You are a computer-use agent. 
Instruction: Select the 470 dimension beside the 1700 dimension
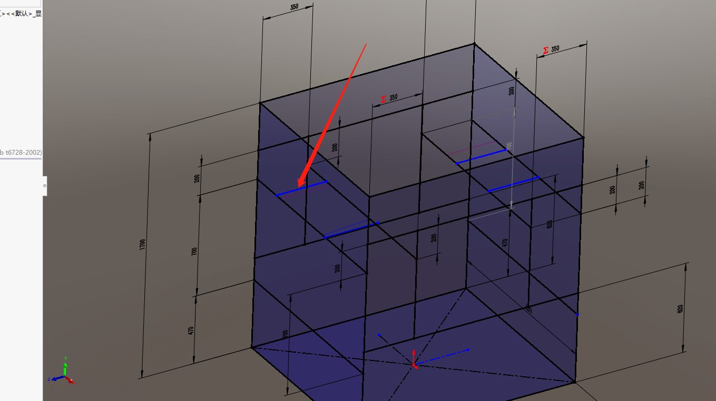(191, 331)
